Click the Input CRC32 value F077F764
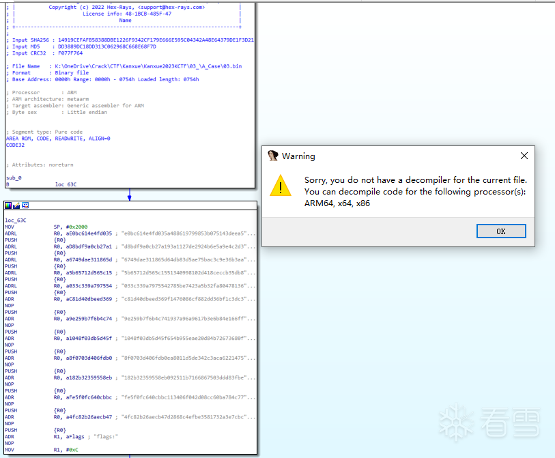The image size is (555, 458). click(70, 53)
